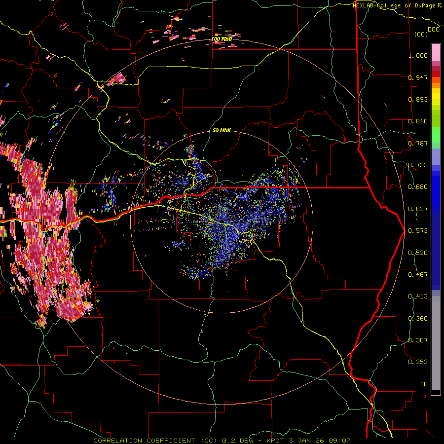Select the 1.000 scale value
Image resolution: width=444 pixels, height=444 pixels.
point(418,55)
